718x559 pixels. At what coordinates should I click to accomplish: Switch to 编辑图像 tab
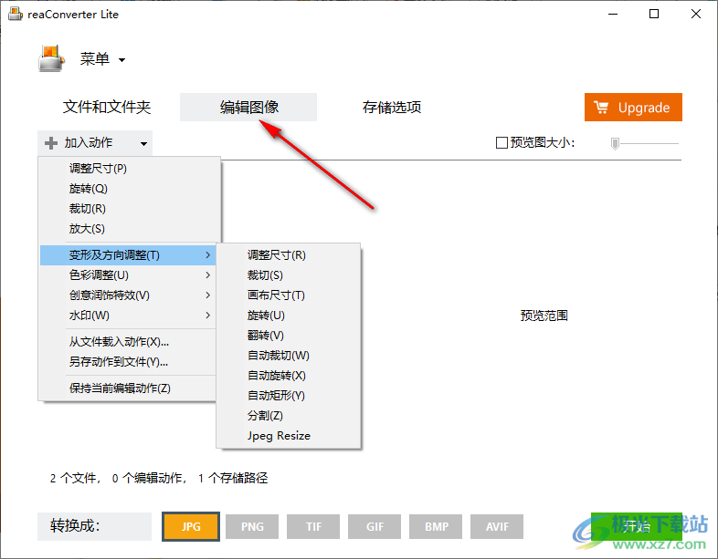[x=248, y=108]
